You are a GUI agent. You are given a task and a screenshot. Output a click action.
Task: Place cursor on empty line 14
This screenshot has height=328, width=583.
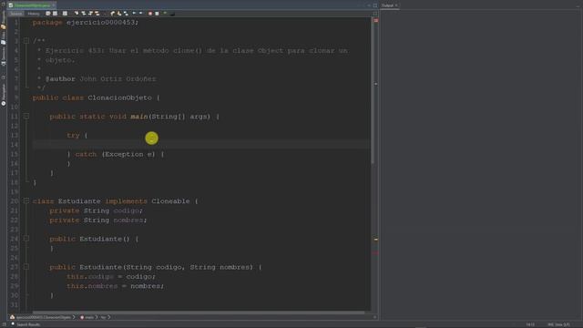coord(200,145)
